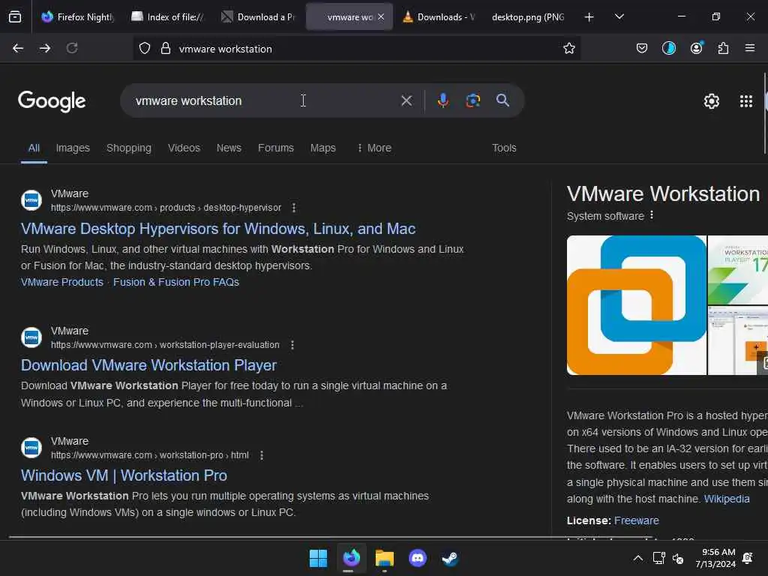Switch to the desktop.png tab
The height and width of the screenshot is (576, 768).
(528, 17)
